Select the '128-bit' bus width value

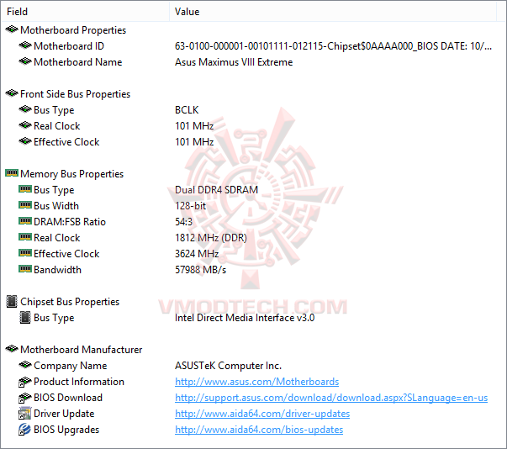click(191, 206)
